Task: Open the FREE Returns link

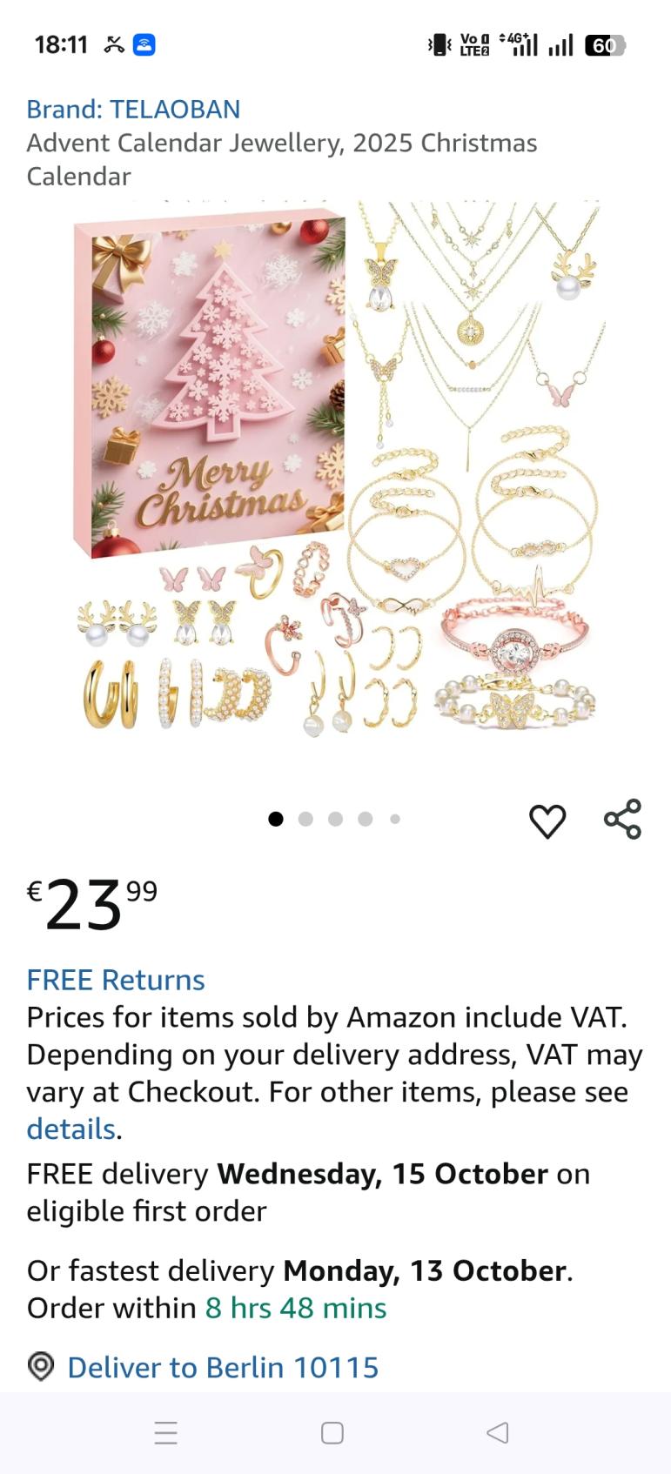Action: click(116, 980)
